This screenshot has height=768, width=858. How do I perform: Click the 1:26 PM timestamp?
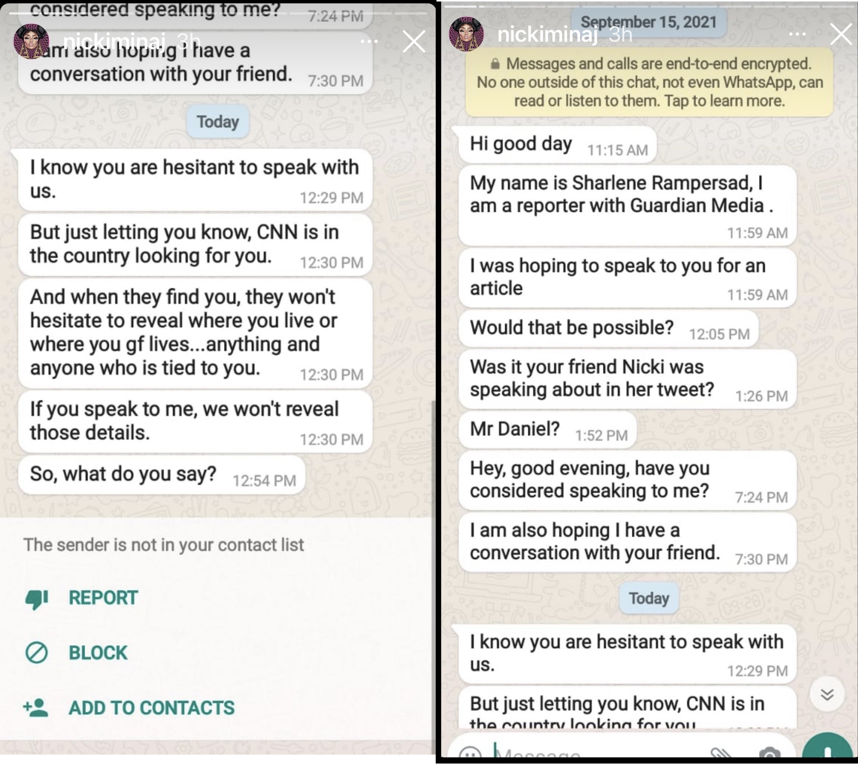[x=761, y=396]
